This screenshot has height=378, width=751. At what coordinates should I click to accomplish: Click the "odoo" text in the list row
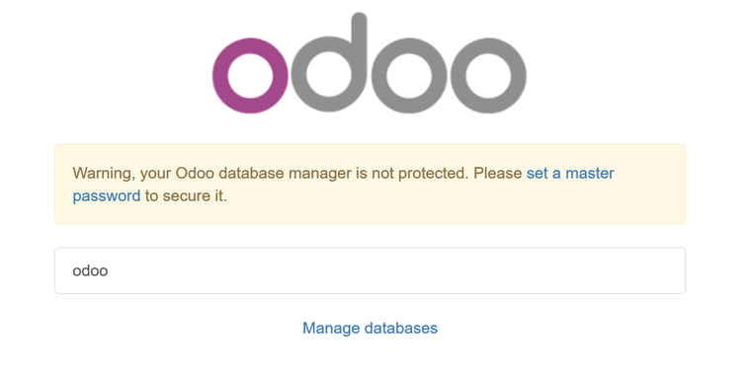pyautogui.click(x=90, y=270)
